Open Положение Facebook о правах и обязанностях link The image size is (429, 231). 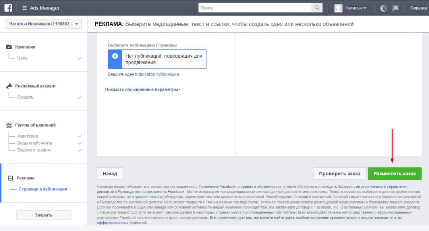[240, 186]
